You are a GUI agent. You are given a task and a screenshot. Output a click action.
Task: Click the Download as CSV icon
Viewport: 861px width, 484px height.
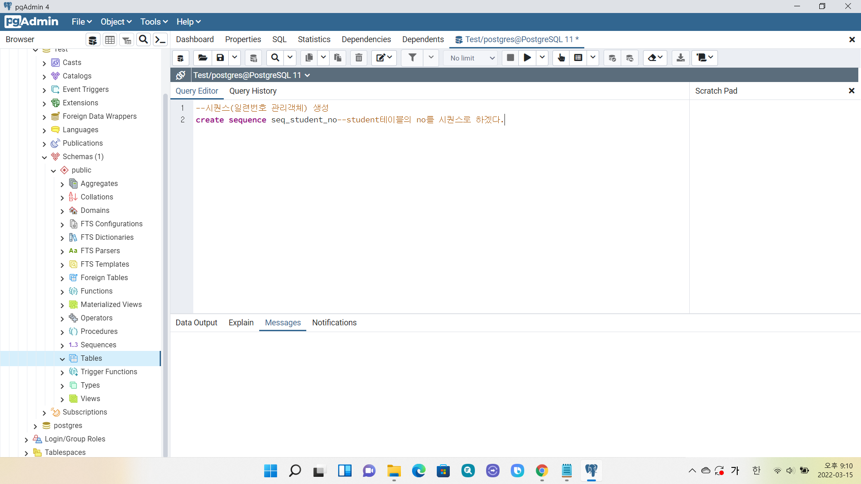[x=680, y=58]
